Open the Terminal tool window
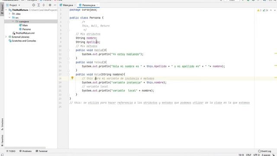277x156 pixels. coord(42,151)
